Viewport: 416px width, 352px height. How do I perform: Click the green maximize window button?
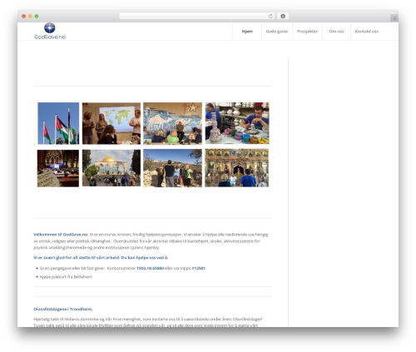[37, 16]
